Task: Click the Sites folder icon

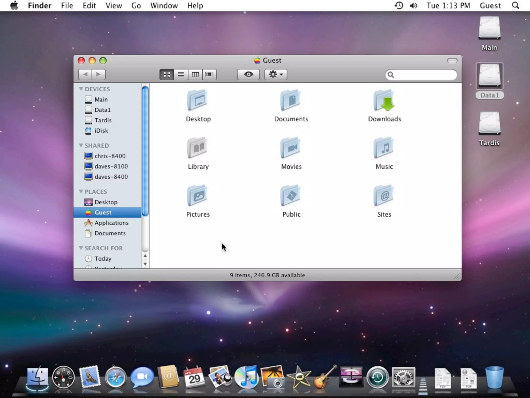Action: tap(384, 196)
